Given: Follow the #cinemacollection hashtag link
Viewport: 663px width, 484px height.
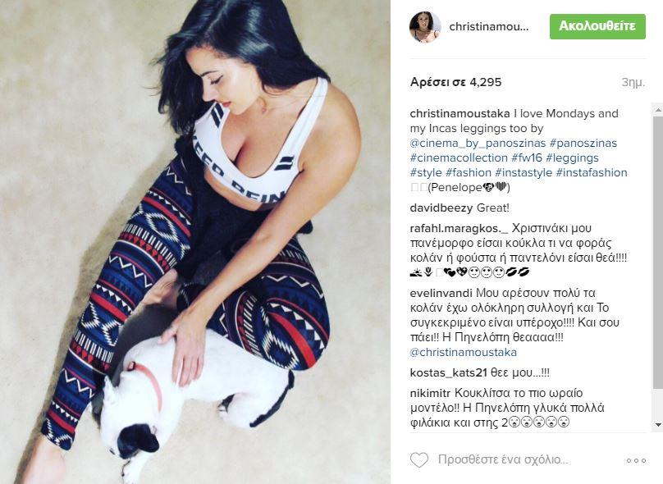Looking at the screenshot, I should pyautogui.click(x=459, y=158).
